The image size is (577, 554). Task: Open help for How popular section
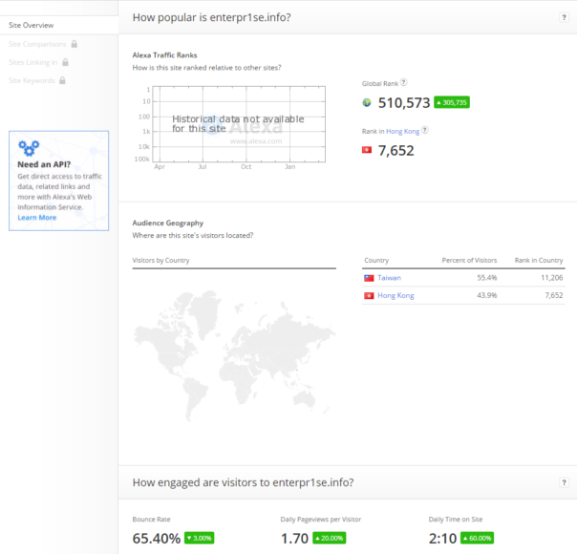tap(564, 17)
